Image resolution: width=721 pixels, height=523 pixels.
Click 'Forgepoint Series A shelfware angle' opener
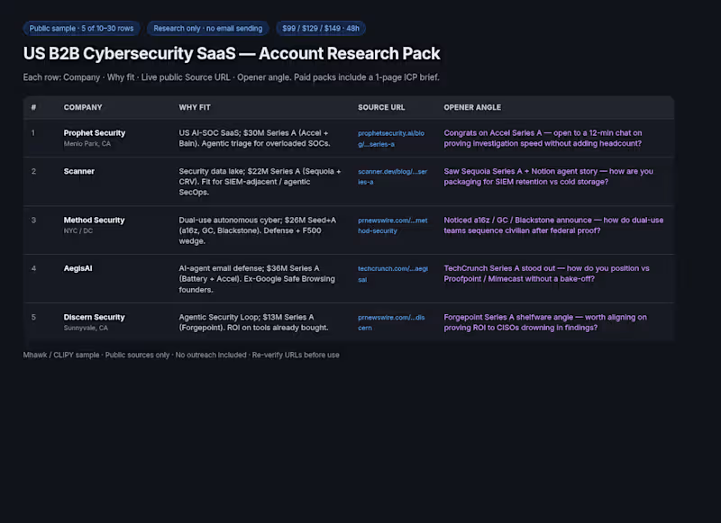[x=545, y=322]
